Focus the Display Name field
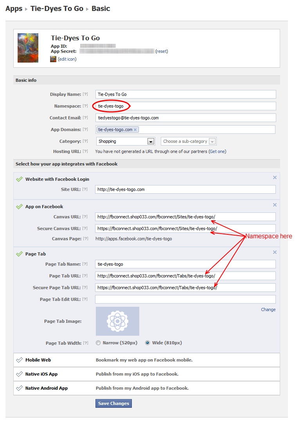Screen dimensions: 295x421 click(x=185, y=94)
